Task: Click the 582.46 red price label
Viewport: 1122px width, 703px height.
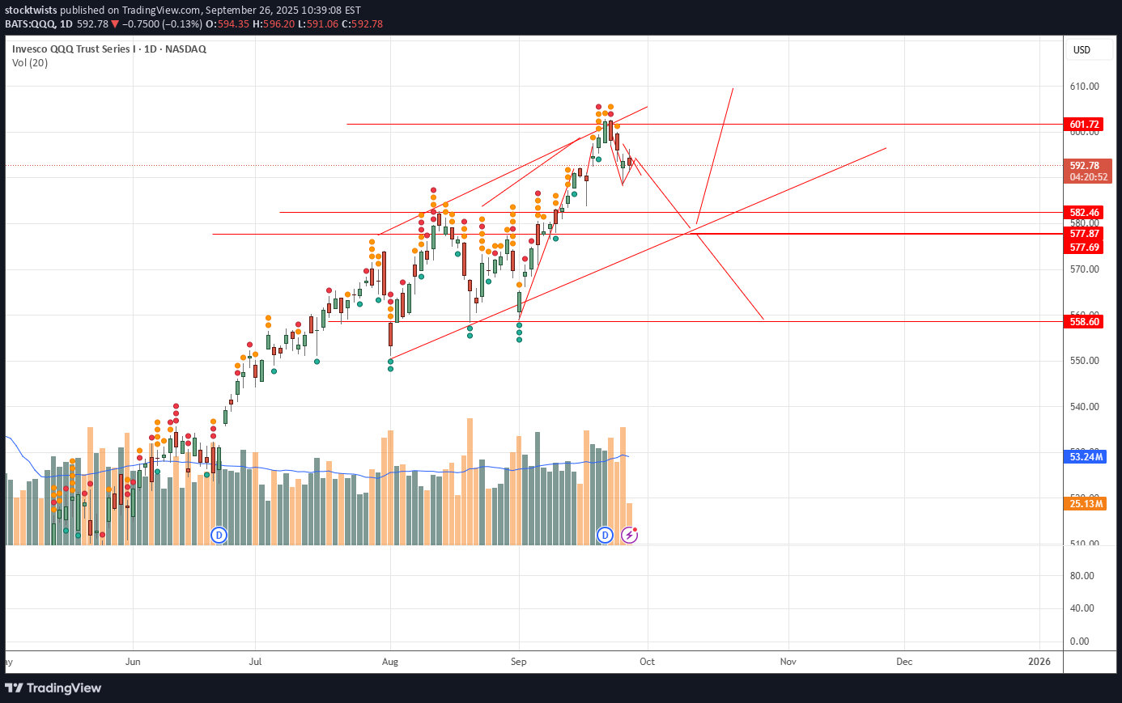Action: click(x=1085, y=213)
